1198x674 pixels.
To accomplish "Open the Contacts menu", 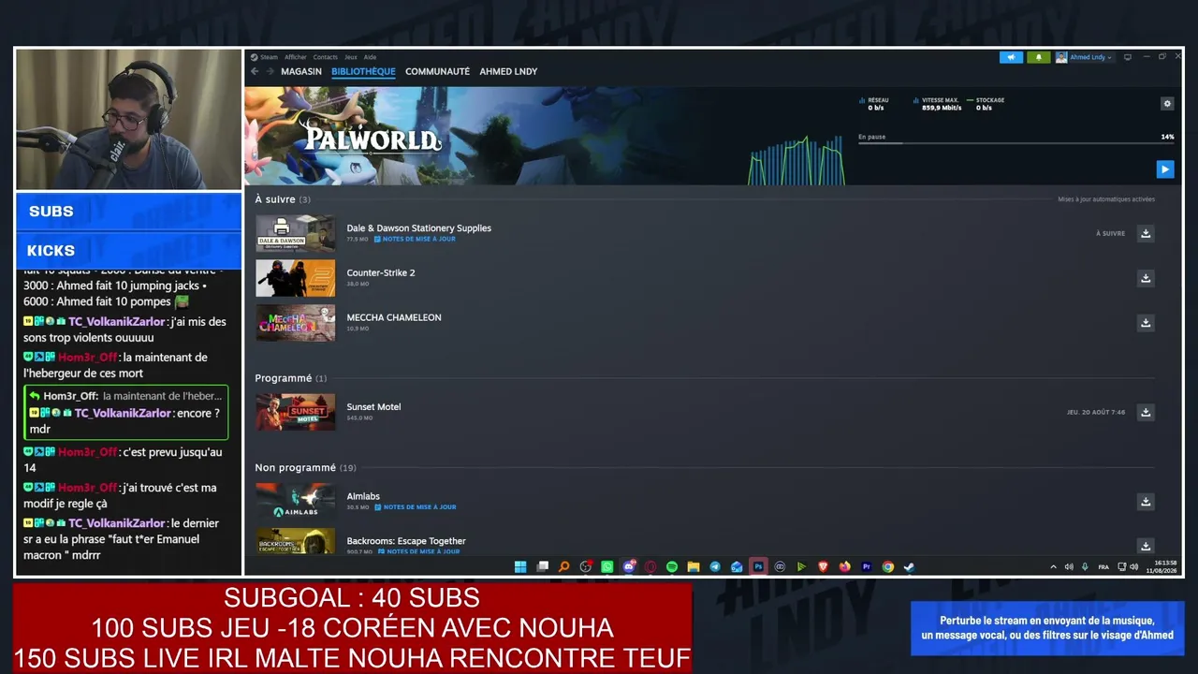I will pyautogui.click(x=325, y=57).
